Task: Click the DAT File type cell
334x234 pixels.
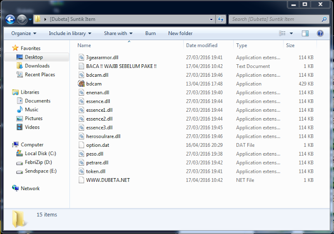Action: (245, 145)
